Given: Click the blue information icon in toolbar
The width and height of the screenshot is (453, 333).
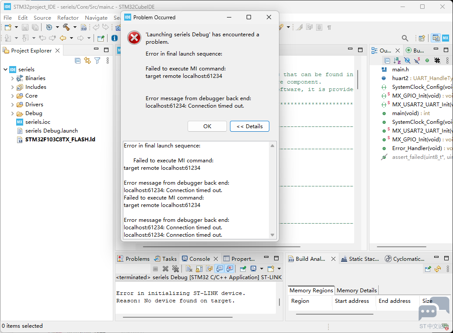Looking at the screenshot, I should point(115,38).
